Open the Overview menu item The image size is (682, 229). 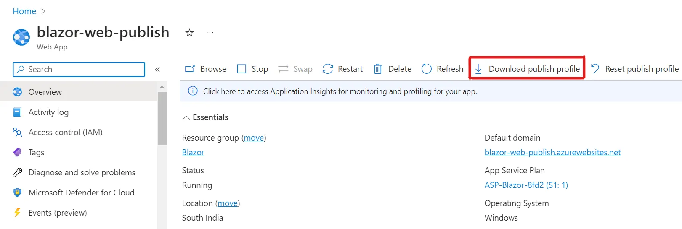pyautogui.click(x=78, y=92)
